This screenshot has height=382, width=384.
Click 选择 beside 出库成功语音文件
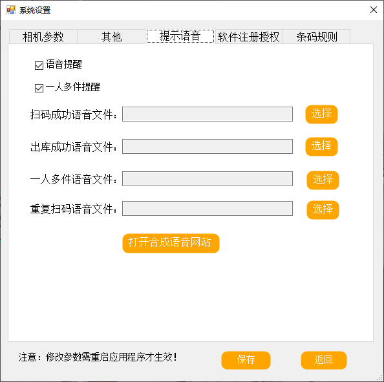pyautogui.click(x=321, y=147)
